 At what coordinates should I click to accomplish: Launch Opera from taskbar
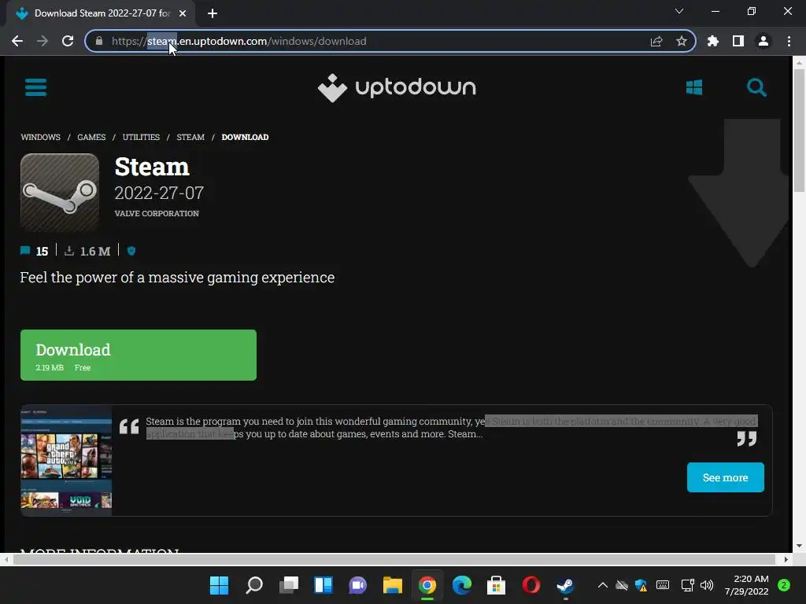[531, 585]
